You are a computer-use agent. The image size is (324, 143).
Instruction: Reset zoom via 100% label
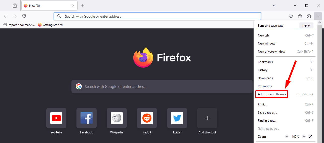click(295, 136)
